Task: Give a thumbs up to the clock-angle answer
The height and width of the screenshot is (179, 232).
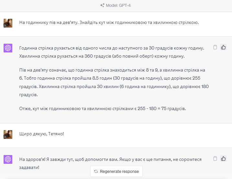Action: [223, 47]
